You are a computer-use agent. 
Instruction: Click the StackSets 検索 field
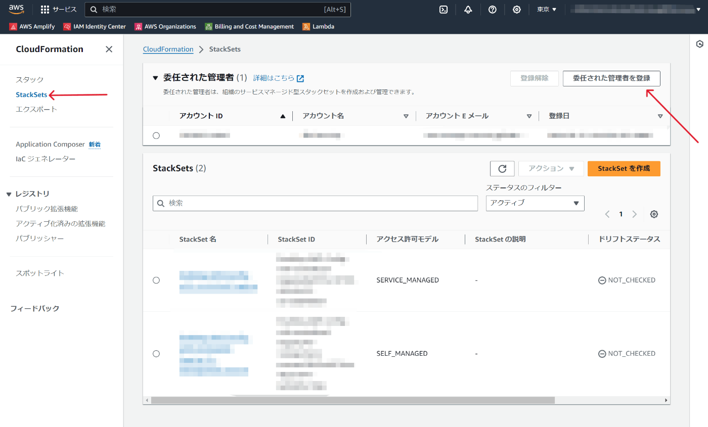pyautogui.click(x=315, y=203)
